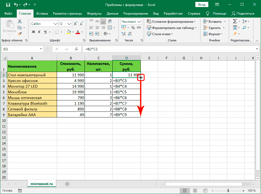Click the Cut scissors icon

(x=20, y=22)
